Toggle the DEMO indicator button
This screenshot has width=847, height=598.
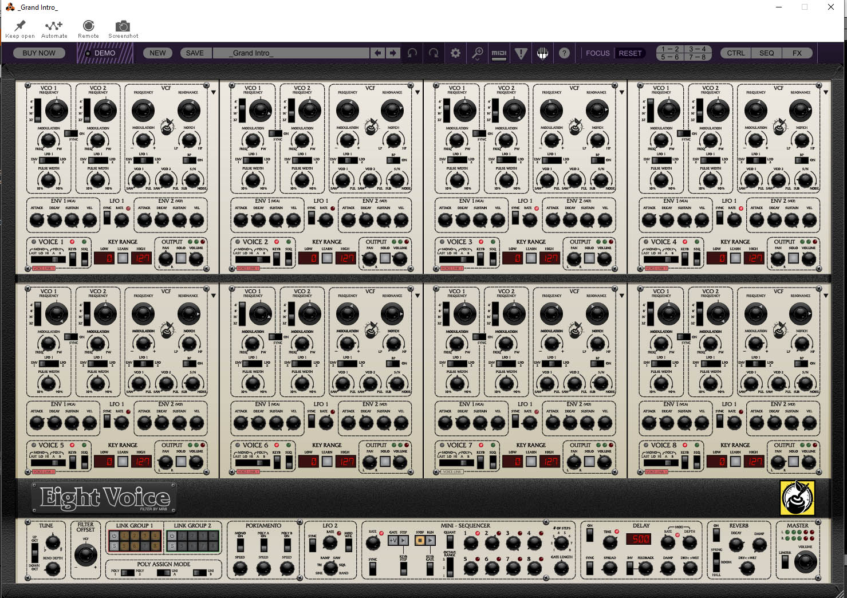tap(104, 53)
